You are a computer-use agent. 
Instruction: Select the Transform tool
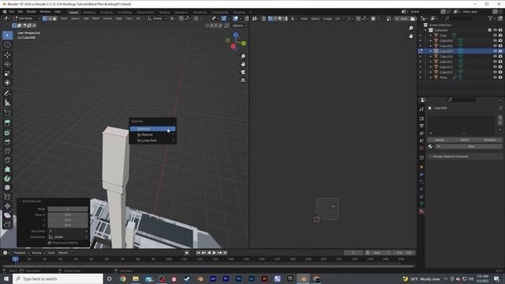pyautogui.click(x=7, y=83)
